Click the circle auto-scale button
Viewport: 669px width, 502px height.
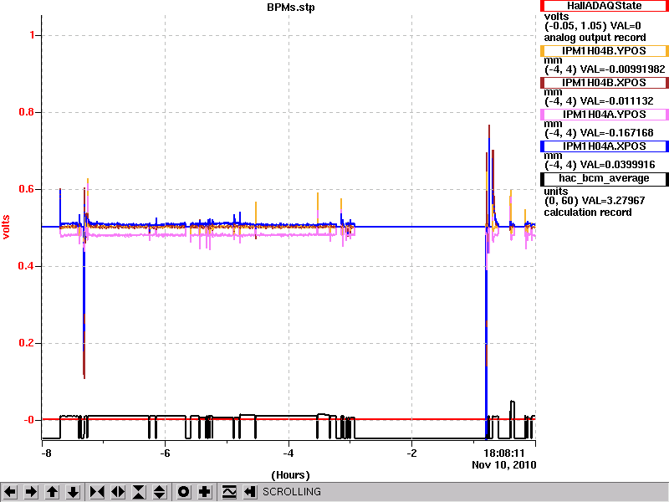(184, 492)
